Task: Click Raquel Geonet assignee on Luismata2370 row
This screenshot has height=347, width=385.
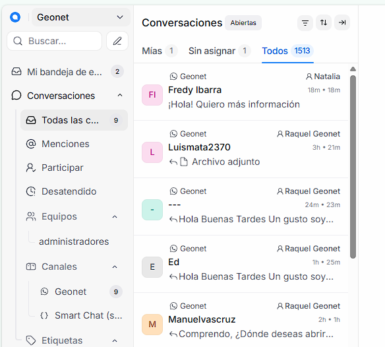Action: 309,134
